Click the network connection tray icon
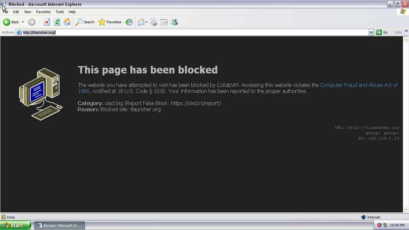This screenshot has width=409, height=230. click(x=385, y=225)
